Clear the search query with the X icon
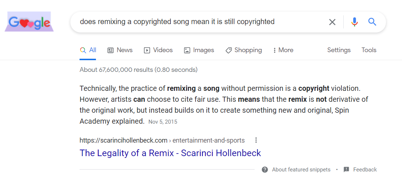 pyautogui.click(x=332, y=22)
